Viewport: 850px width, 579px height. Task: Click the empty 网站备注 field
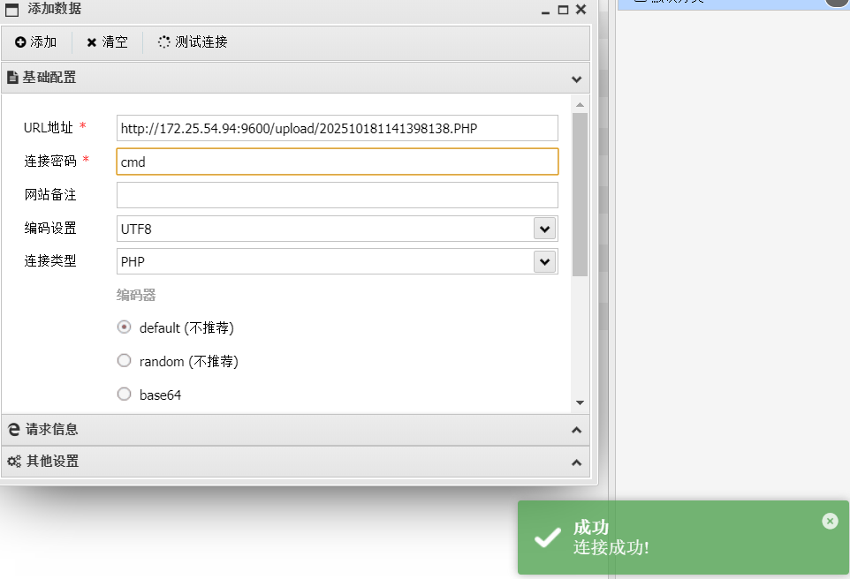(x=338, y=195)
